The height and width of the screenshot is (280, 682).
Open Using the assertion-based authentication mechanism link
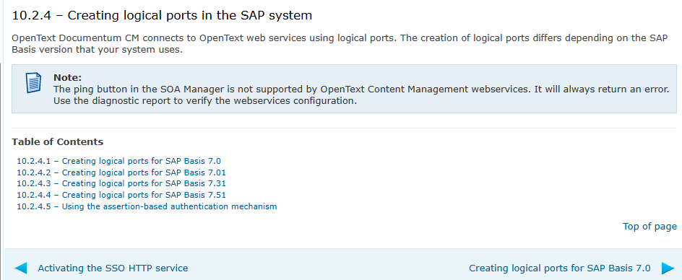[147, 206]
